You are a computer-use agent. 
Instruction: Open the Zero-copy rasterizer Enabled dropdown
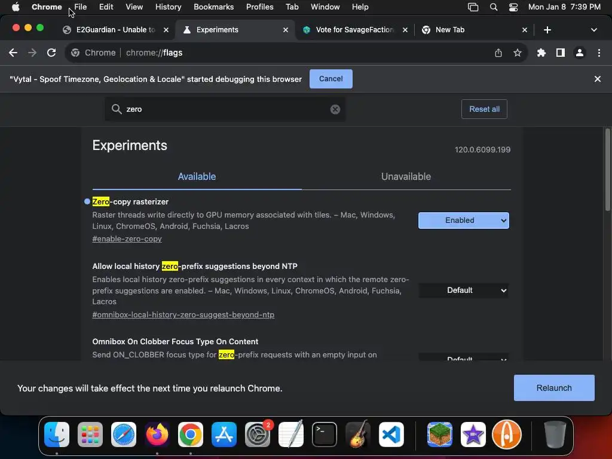coord(464,221)
